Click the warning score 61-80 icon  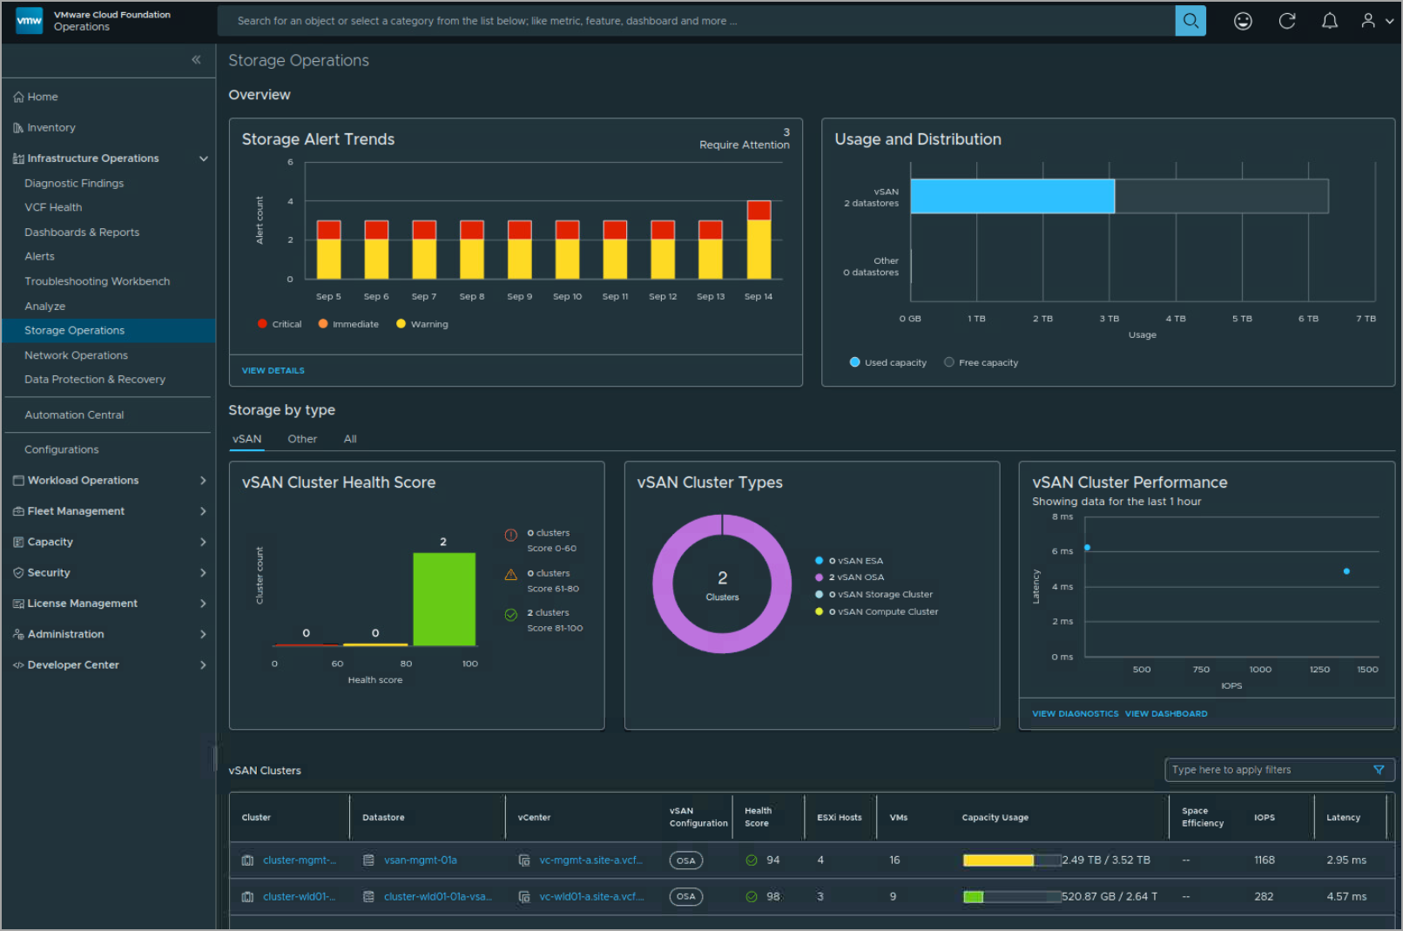coord(511,575)
